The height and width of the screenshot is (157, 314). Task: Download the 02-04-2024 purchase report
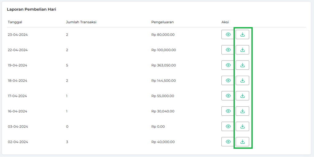242,141
